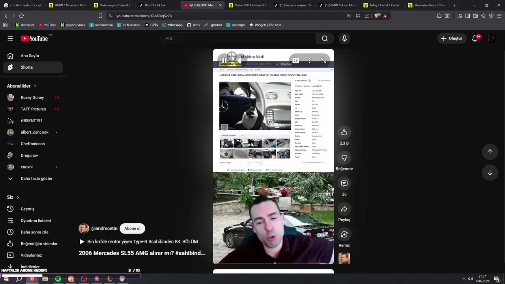Open the YouTube hamburger guide menu
This screenshot has width=505, height=284.
10,38
